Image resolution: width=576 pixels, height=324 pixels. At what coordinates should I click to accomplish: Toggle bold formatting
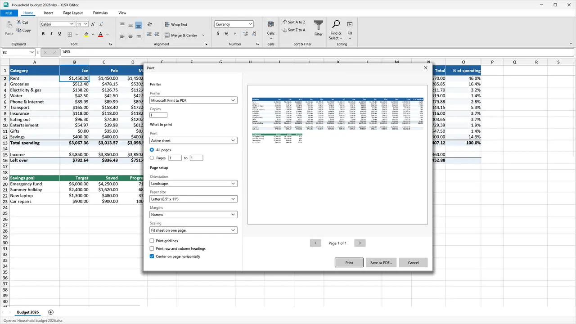pos(44,34)
